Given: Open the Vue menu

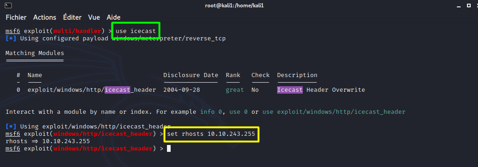Looking at the screenshot, I should pos(94,17).
